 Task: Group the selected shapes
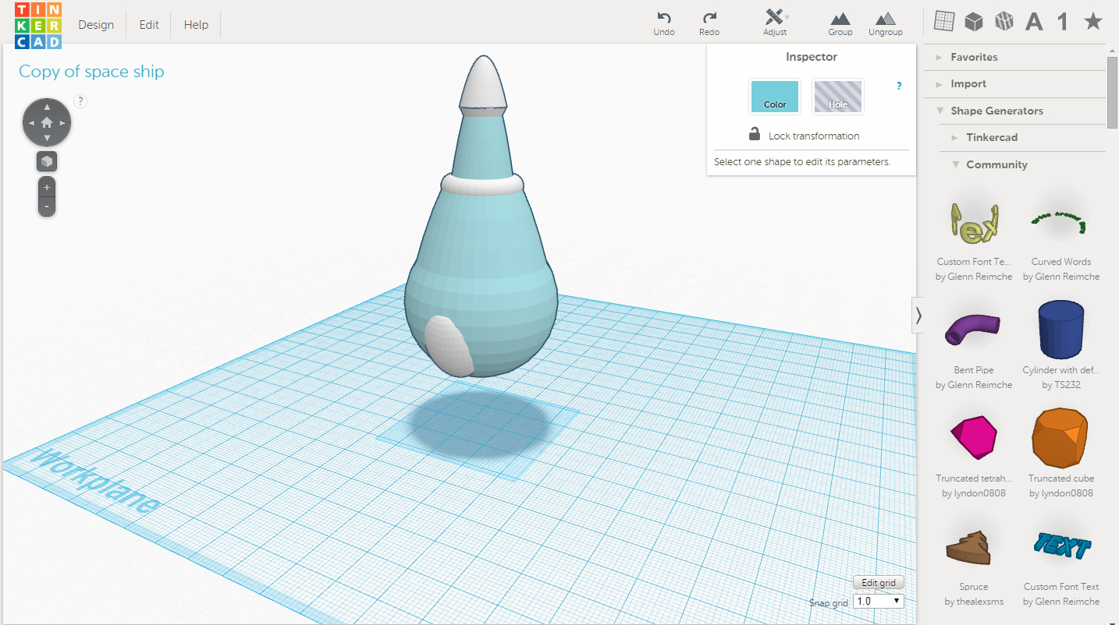[840, 23]
